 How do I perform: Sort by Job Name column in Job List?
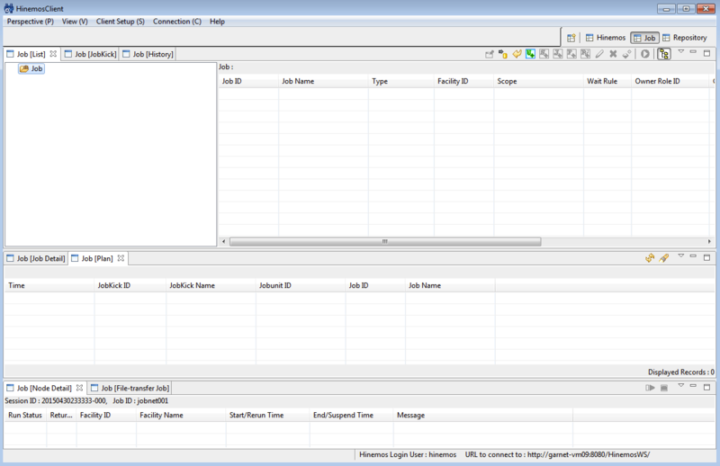pos(323,81)
